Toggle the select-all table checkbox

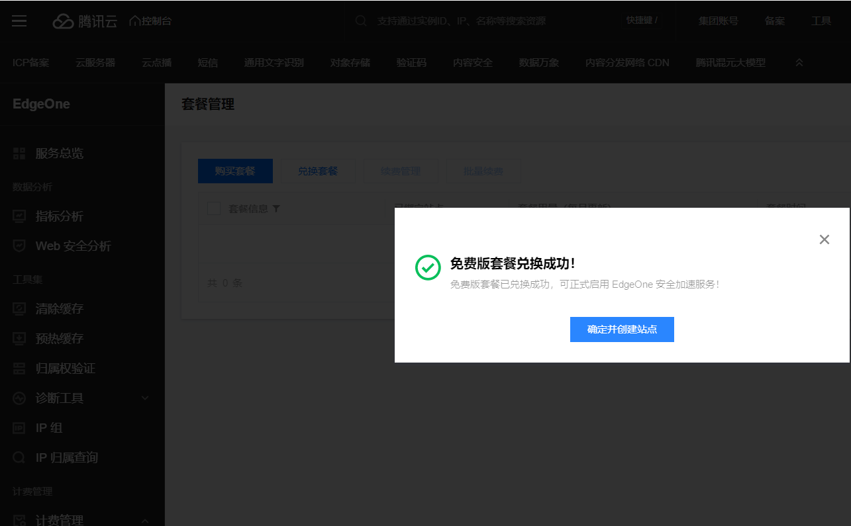(x=214, y=208)
